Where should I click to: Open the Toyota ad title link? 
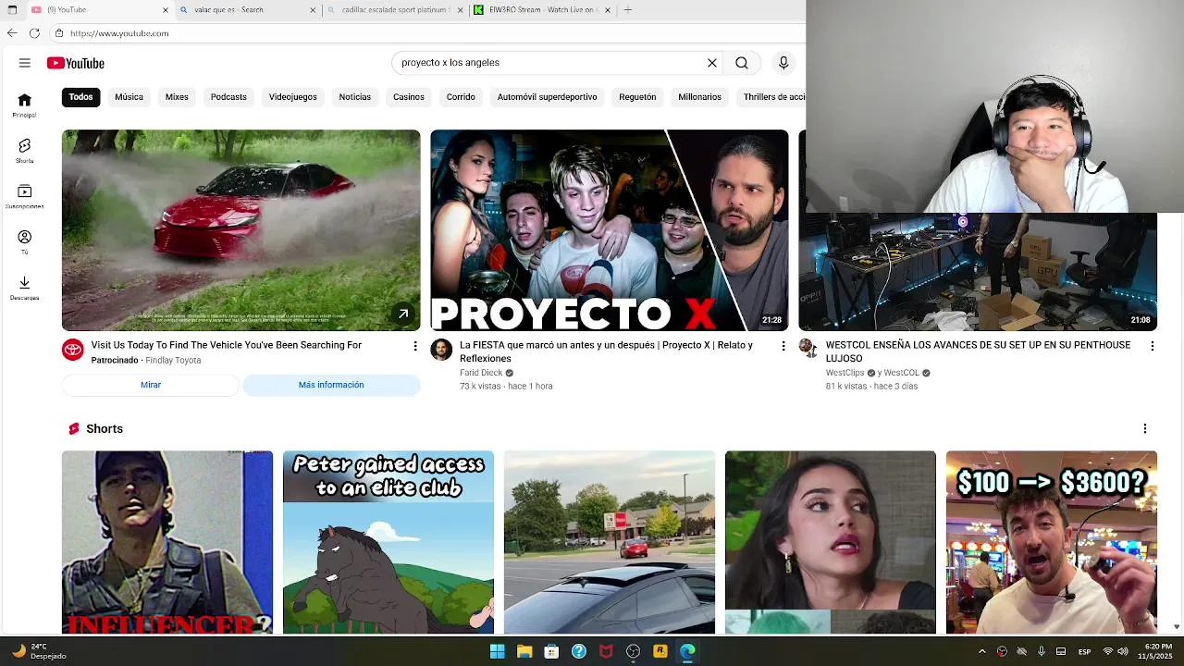click(x=227, y=345)
